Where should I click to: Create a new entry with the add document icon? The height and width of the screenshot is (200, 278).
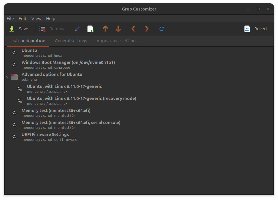pos(90,29)
